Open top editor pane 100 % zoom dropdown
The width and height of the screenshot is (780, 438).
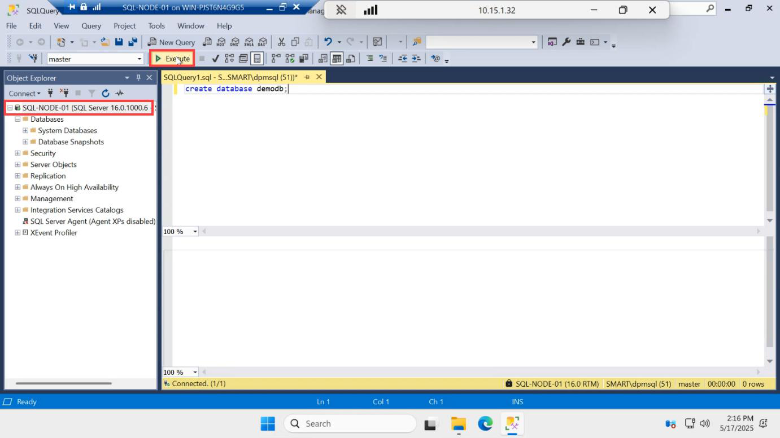coord(195,232)
